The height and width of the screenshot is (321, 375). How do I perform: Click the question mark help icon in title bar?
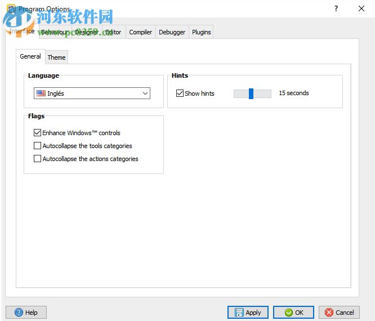(x=336, y=8)
